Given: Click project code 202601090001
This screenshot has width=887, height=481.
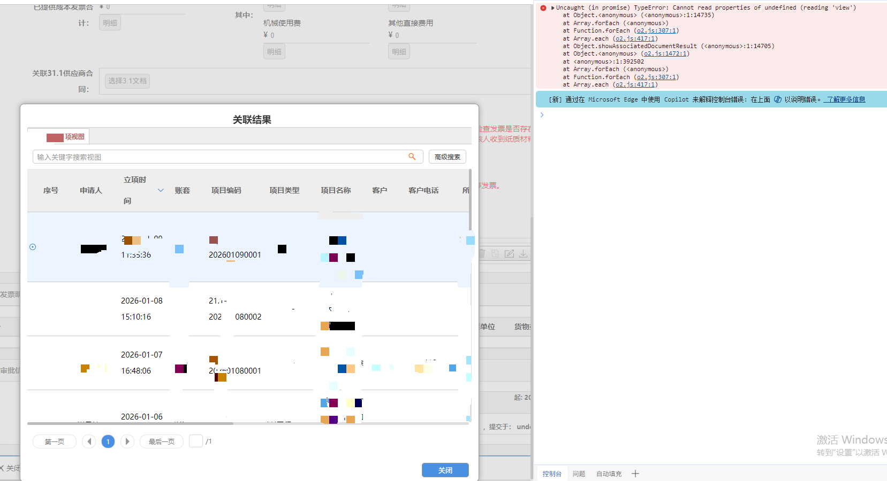Looking at the screenshot, I should pos(235,255).
